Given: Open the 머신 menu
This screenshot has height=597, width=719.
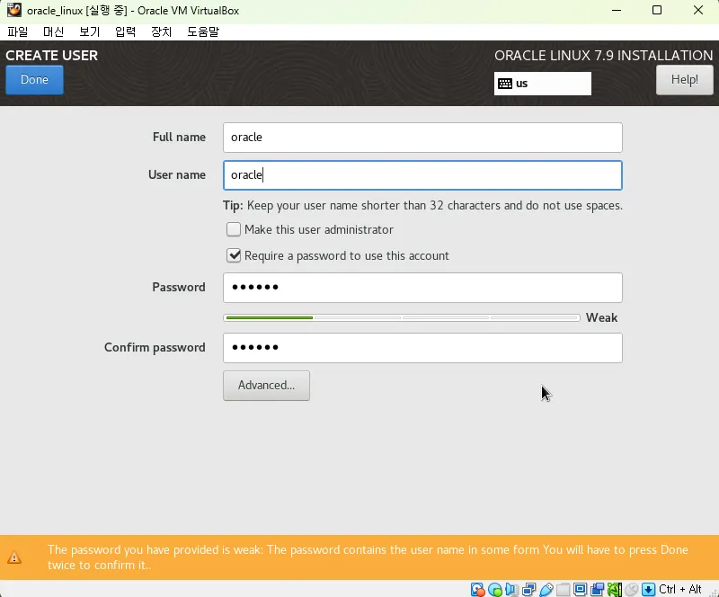Looking at the screenshot, I should click(x=53, y=31).
